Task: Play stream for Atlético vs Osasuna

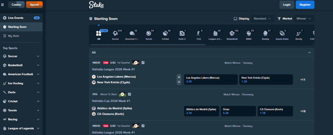Action: point(122,94)
